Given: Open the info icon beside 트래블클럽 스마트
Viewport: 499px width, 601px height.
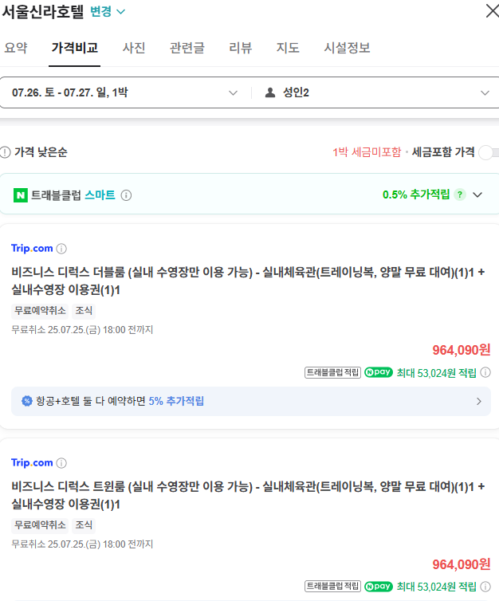Looking at the screenshot, I should tap(126, 195).
